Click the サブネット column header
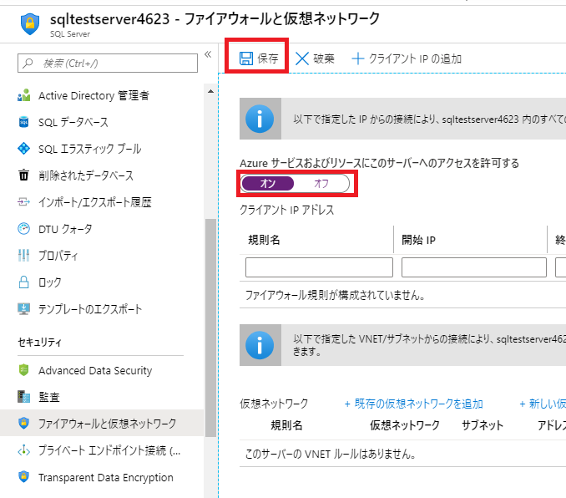The width and height of the screenshot is (566, 498). click(483, 425)
